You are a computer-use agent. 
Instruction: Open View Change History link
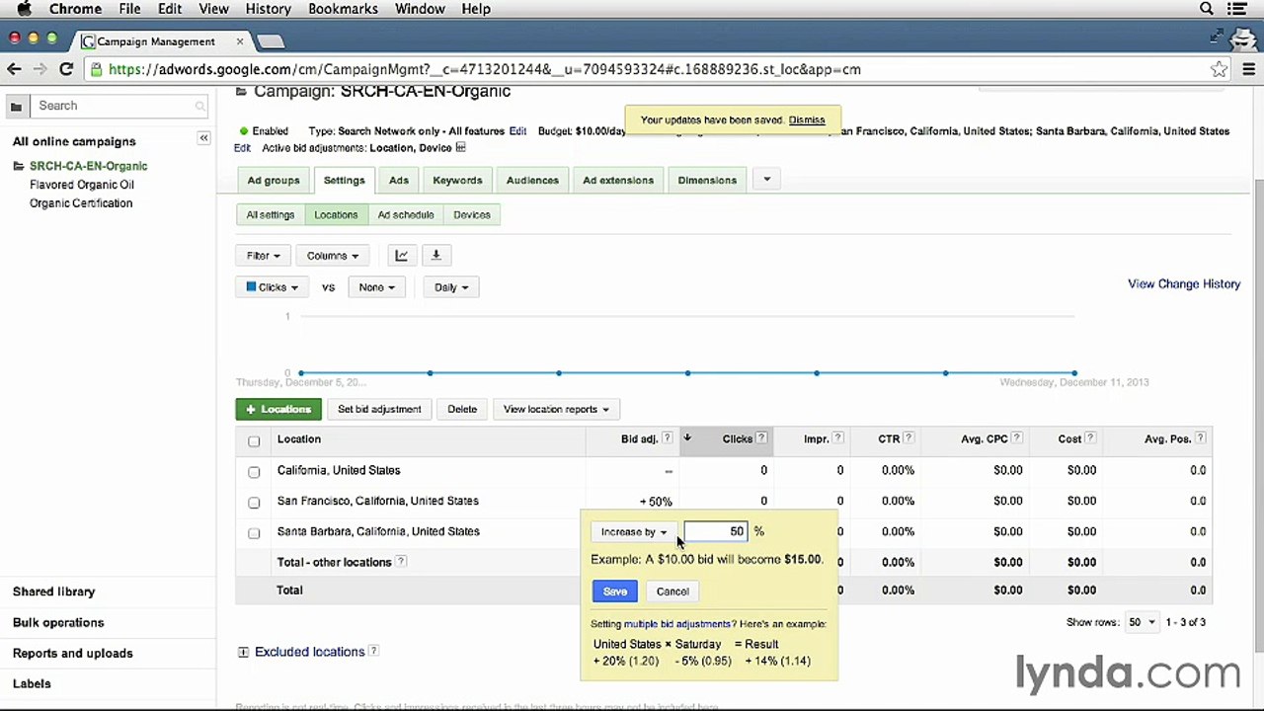click(x=1184, y=283)
